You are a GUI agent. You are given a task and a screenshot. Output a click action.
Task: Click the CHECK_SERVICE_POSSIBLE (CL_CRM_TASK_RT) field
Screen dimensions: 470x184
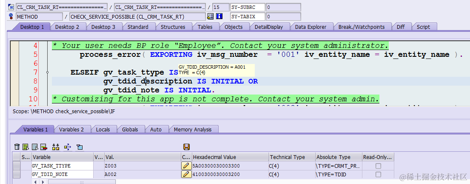click(137, 17)
